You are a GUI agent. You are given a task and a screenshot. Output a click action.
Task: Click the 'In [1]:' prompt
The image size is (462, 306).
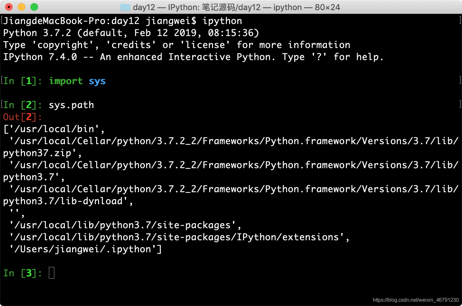coord(22,81)
